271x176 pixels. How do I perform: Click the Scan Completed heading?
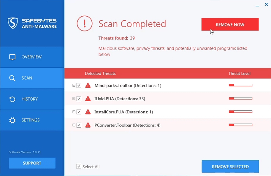click(132, 24)
